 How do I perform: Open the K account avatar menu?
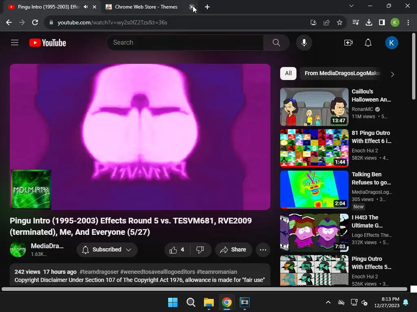coord(391,43)
